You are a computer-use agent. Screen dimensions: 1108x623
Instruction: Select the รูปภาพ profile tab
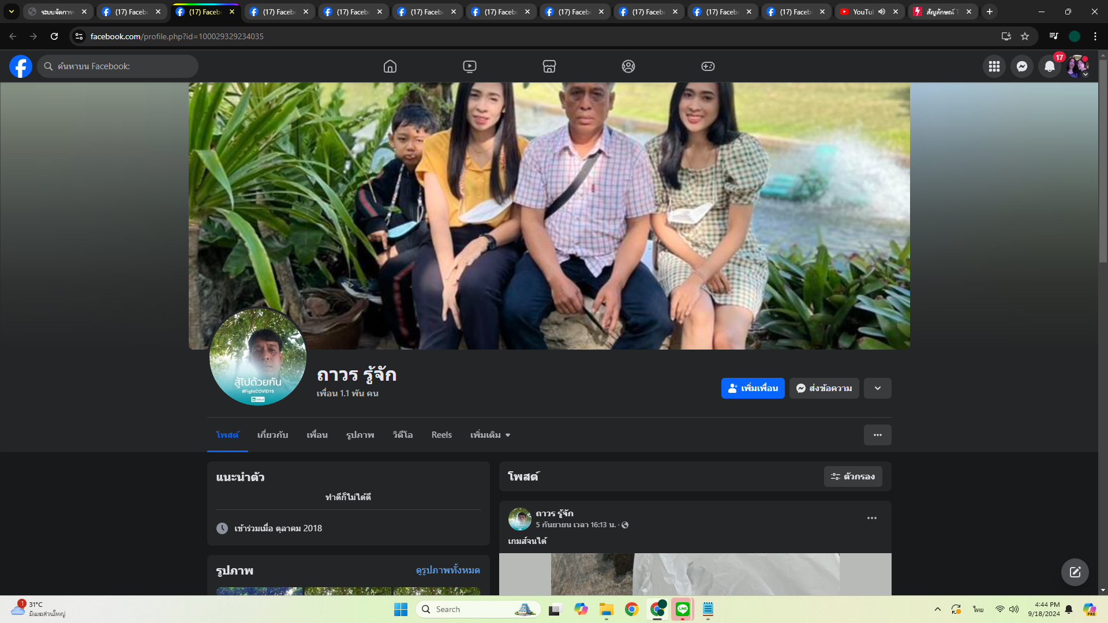tap(360, 435)
